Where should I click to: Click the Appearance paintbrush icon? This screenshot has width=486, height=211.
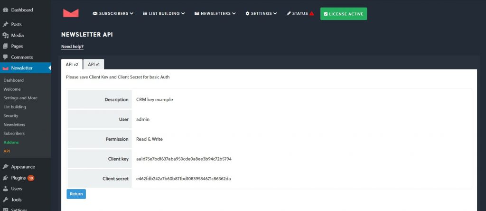pos(6,167)
